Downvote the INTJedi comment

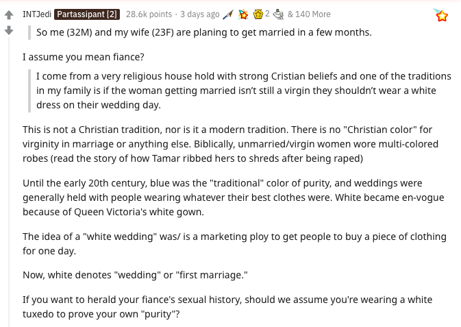coord(9,30)
